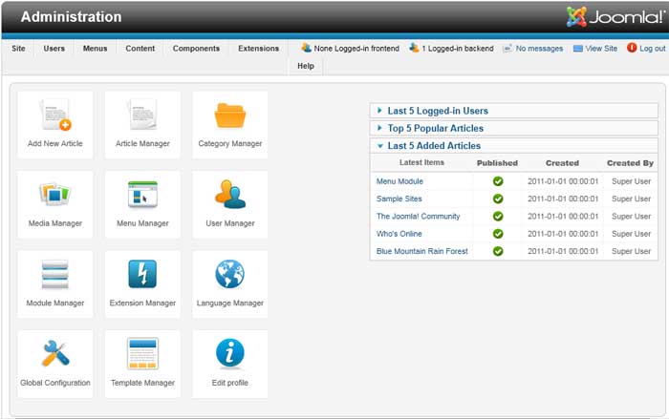
Task: Open The Joomla! Community article link
Action: [419, 216]
